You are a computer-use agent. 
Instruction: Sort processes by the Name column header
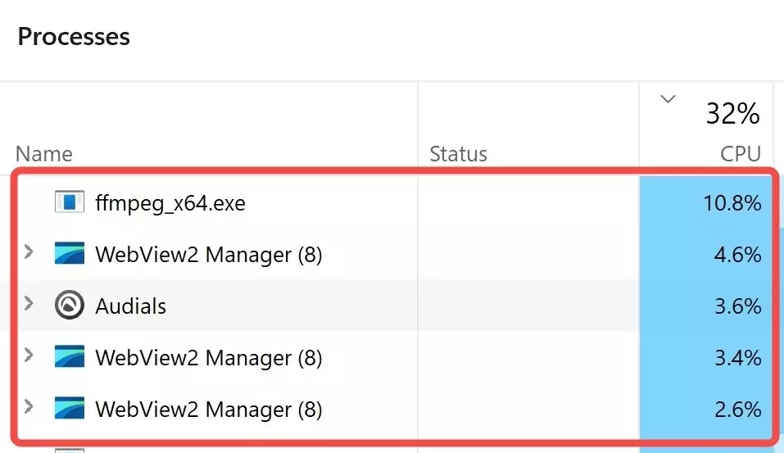point(44,154)
